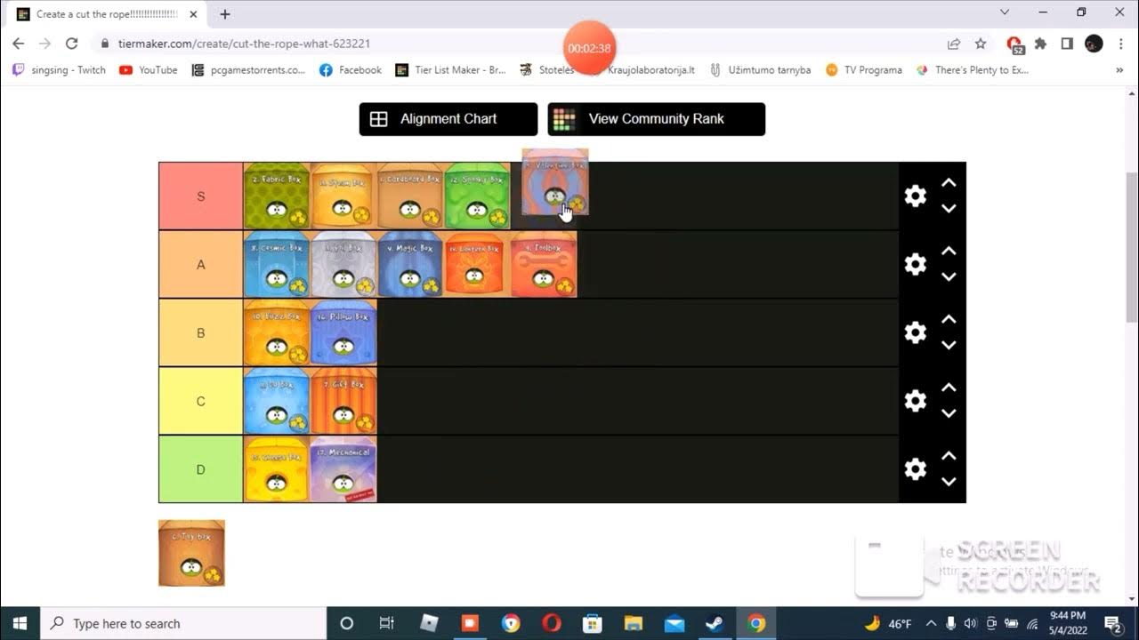Select the Toolbox tile
This screenshot has width=1139, height=640.
click(544, 264)
